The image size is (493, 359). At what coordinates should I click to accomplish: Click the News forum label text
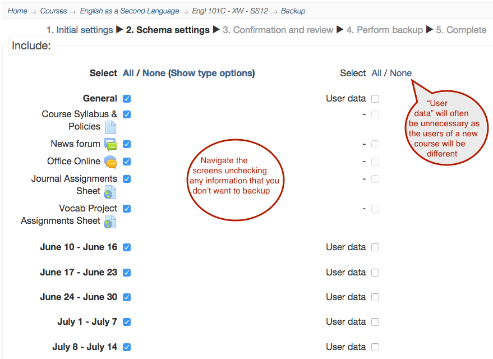click(x=76, y=144)
